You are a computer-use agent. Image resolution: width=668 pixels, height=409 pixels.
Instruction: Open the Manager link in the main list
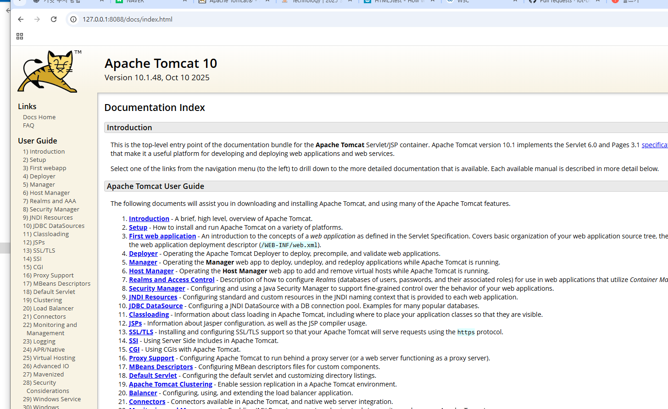point(143,262)
